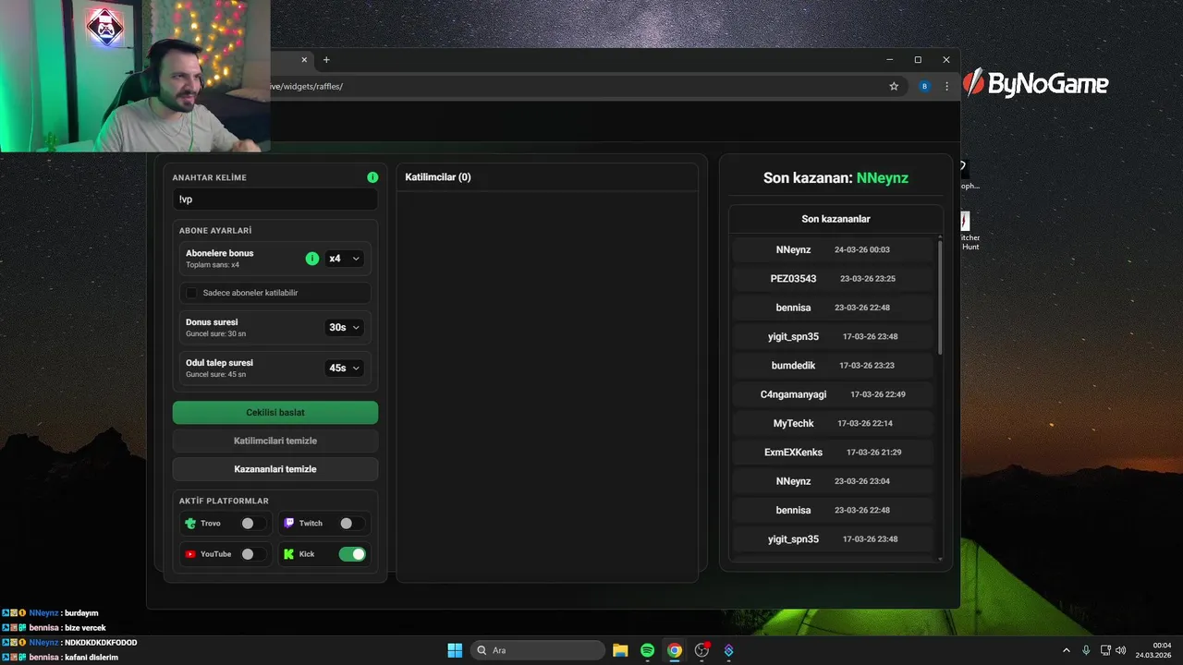This screenshot has width=1183, height=665.
Task: Enable the Twitch platform toggle
Action: tap(351, 524)
